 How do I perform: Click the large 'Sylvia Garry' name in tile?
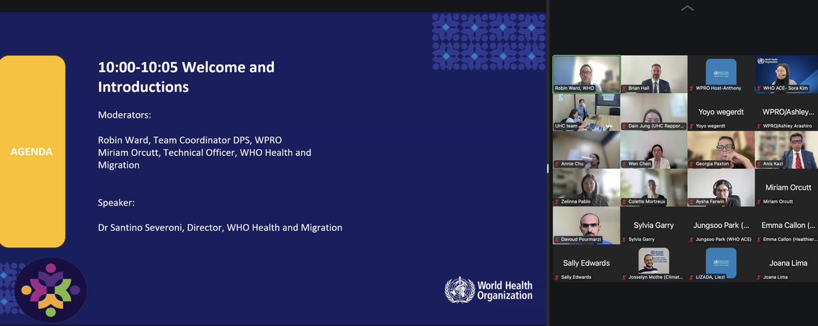pyautogui.click(x=653, y=225)
